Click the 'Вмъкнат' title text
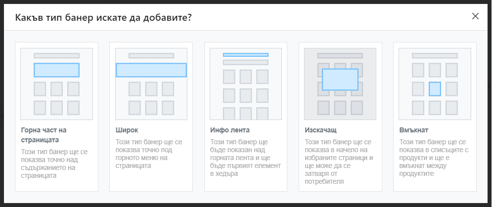The height and width of the screenshot is (207, 492). (413, 130)
